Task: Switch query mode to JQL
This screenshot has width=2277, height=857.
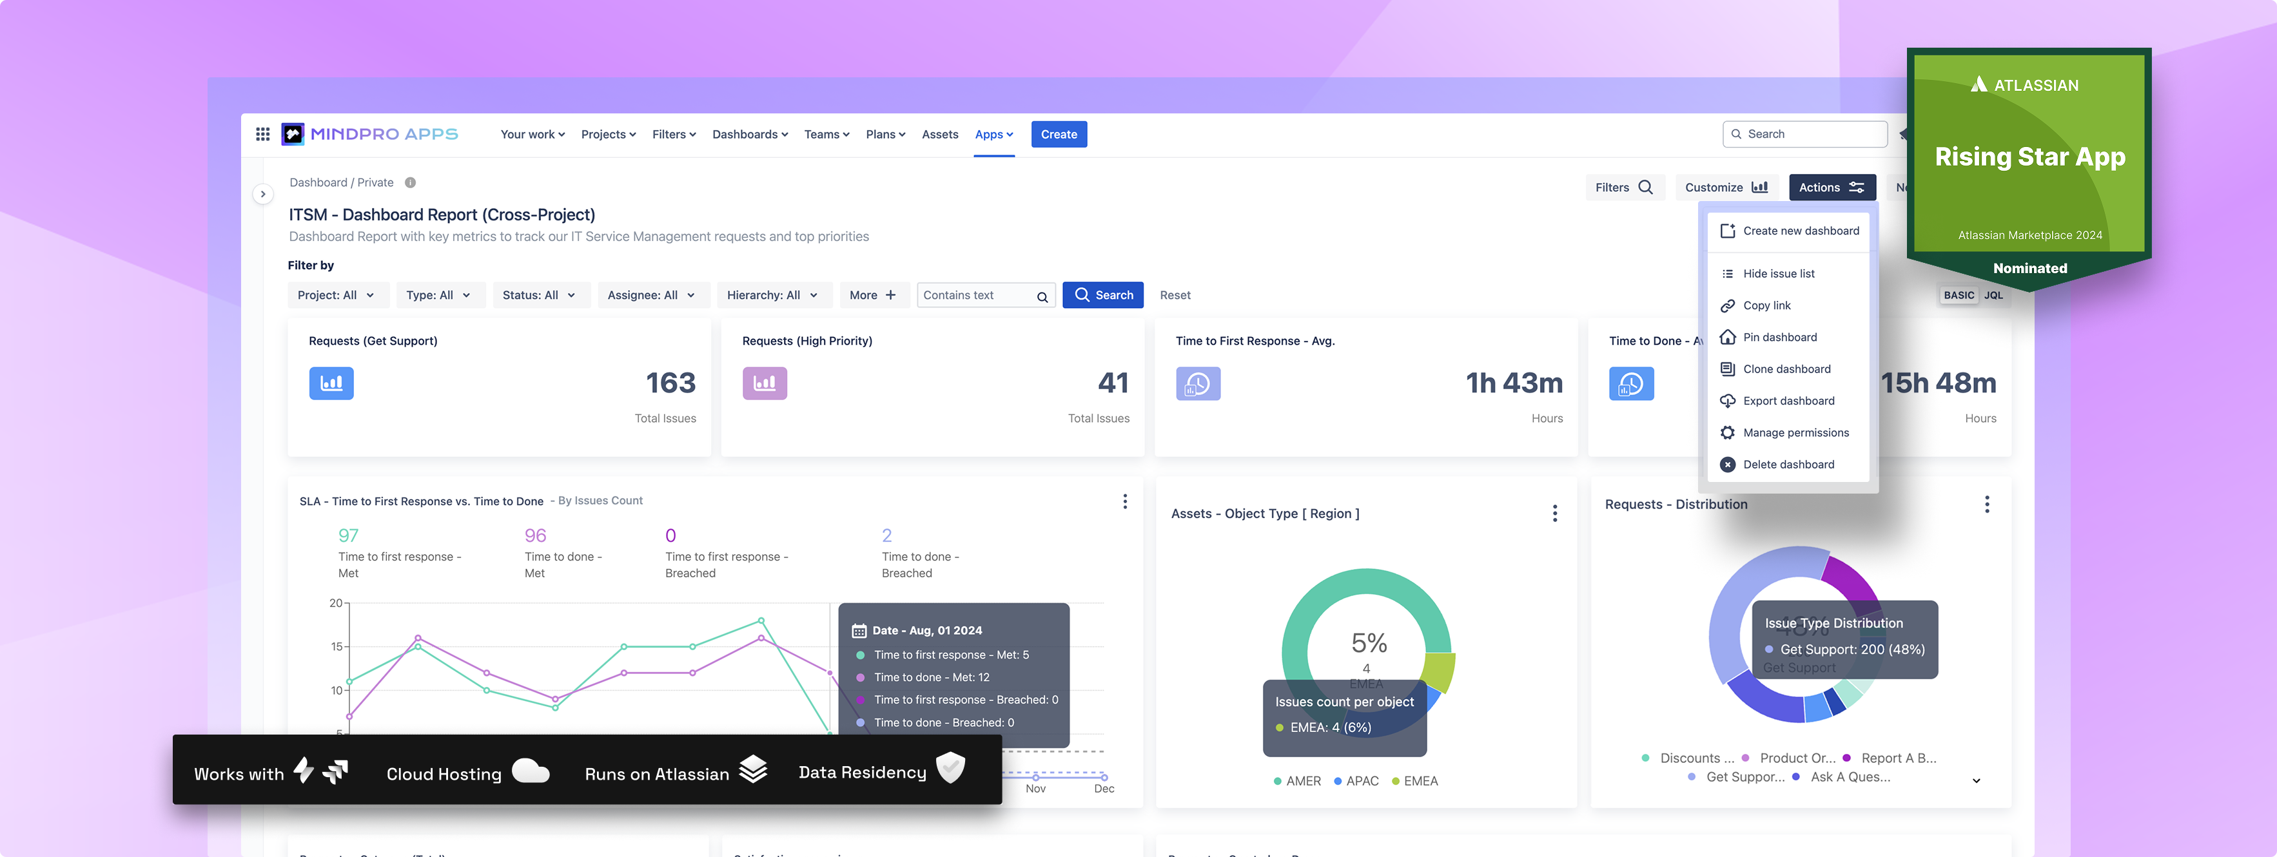Action: pos(1993,295)
